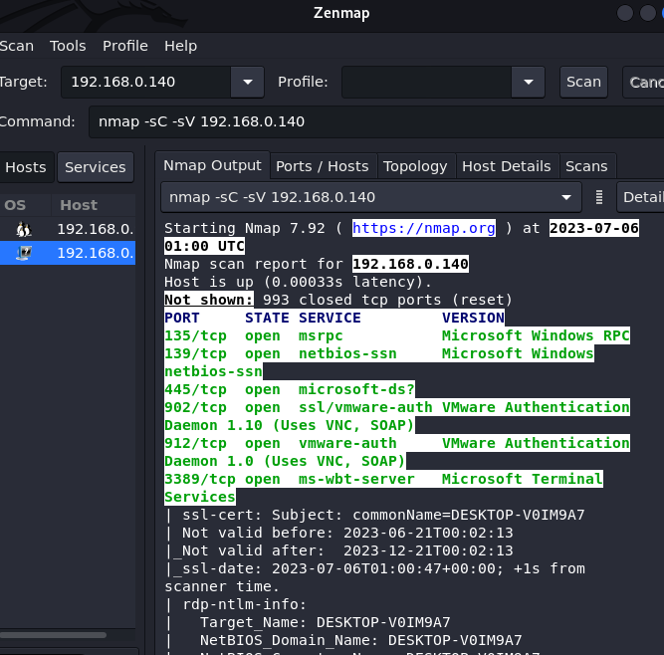
Task: Switch to Ports / Hosts tab
Action: [323, 166]
